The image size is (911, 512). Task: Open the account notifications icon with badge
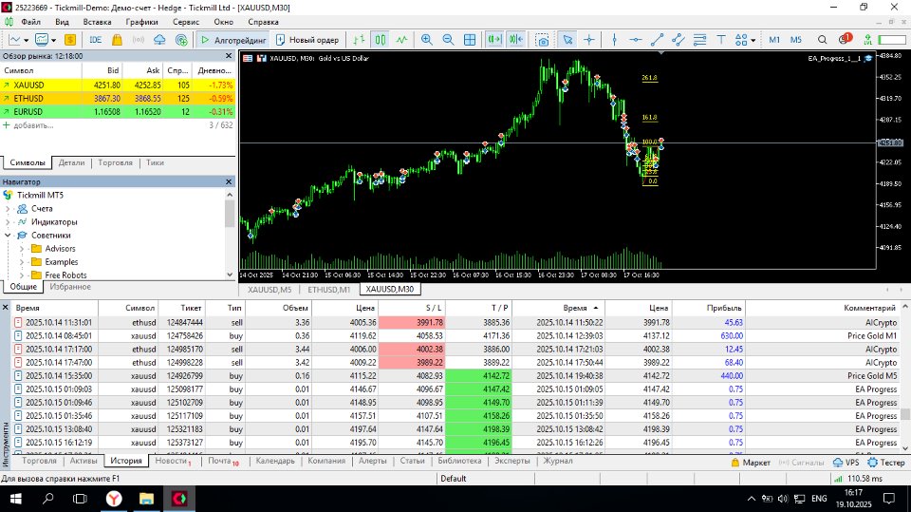pos(845,40)
